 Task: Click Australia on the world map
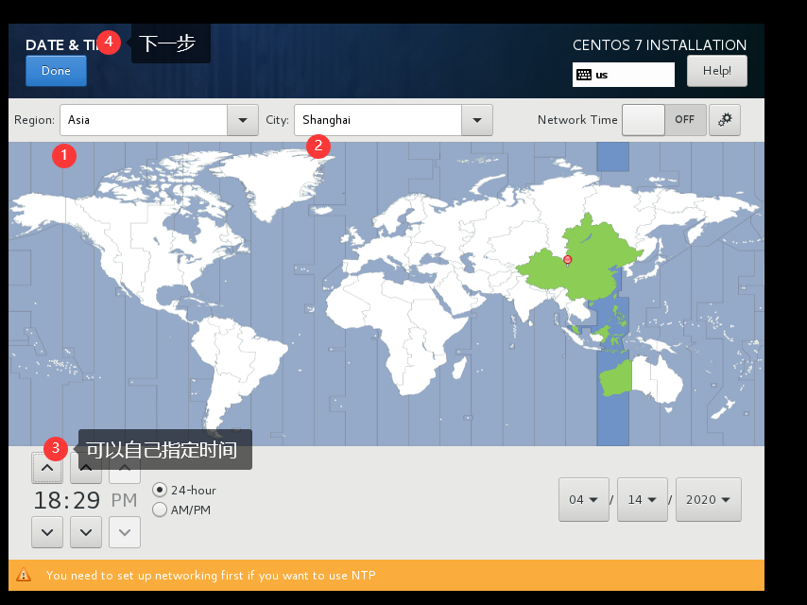coord(642,379)
